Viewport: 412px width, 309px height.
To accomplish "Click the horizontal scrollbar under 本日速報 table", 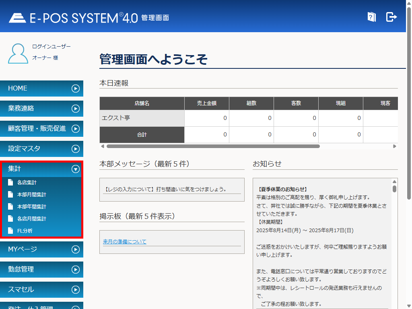I will pyautogui.click(x=213, y=146).
